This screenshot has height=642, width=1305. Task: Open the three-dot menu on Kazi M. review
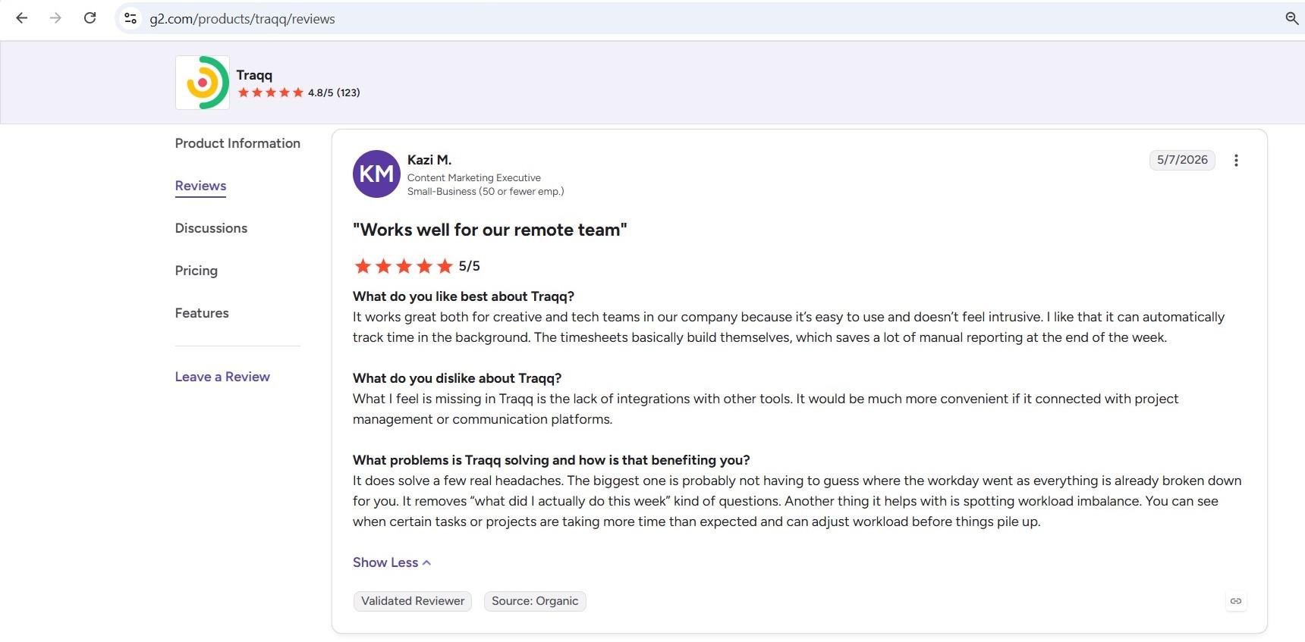(1236, 160)
